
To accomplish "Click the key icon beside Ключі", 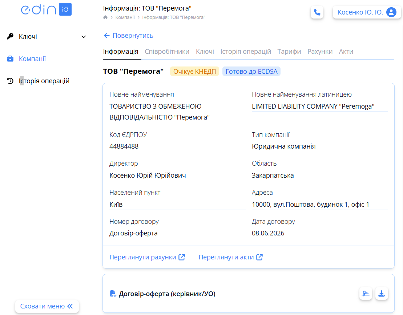I will pos(10,36).
